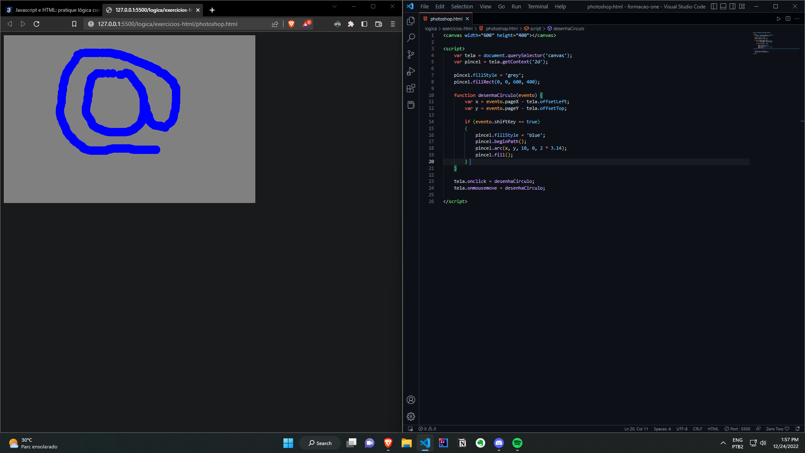Click the browser address bar input field

[167, 24]
